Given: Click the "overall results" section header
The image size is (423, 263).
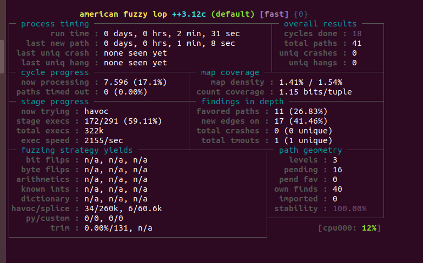Looking at the screenshot, I should pos(320,24).
